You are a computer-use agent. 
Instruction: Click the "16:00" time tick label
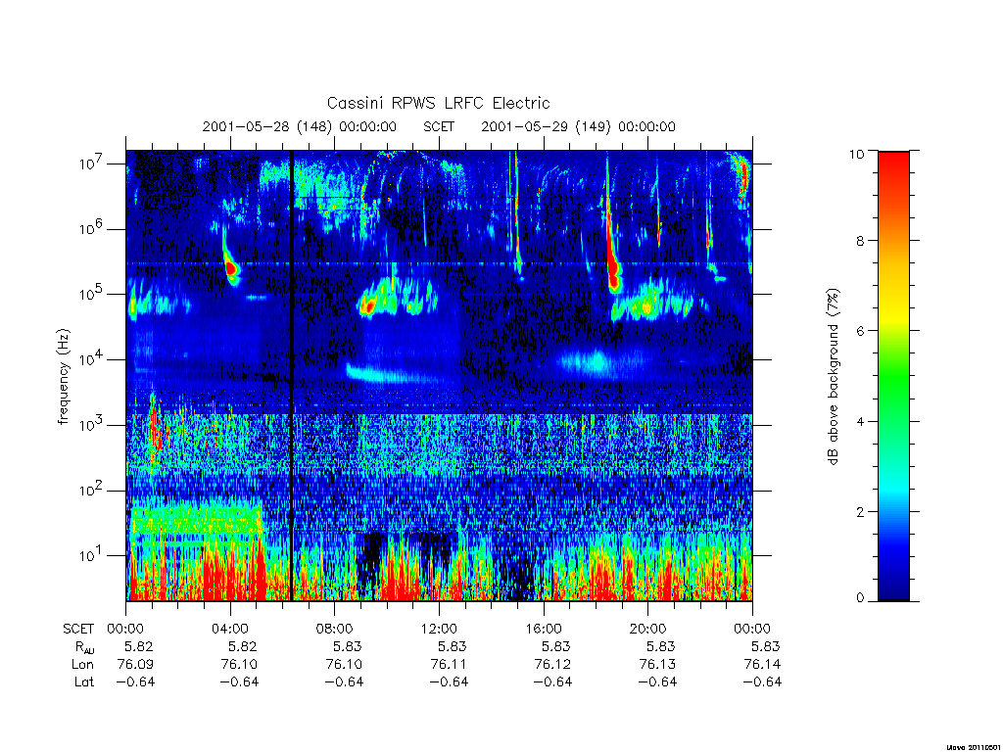[544, 629]
